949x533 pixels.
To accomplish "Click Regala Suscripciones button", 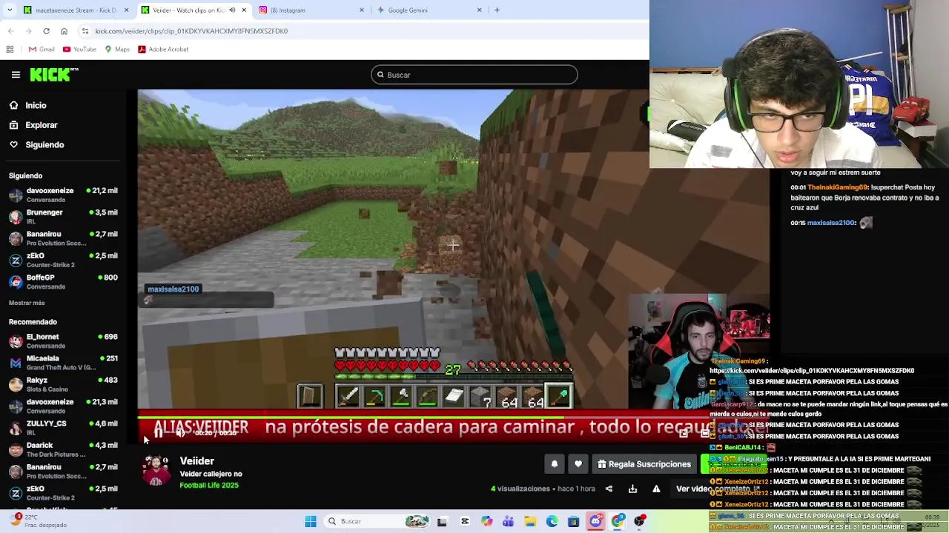I will (644, 464).
